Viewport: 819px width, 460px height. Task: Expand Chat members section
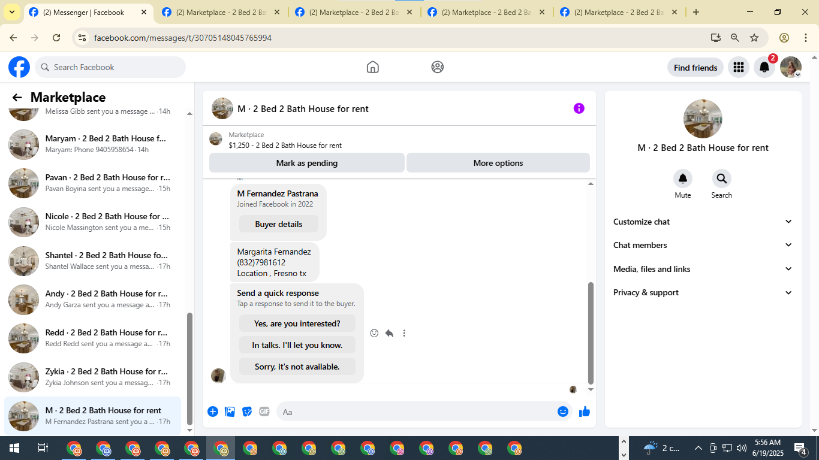tap(703, 245)
